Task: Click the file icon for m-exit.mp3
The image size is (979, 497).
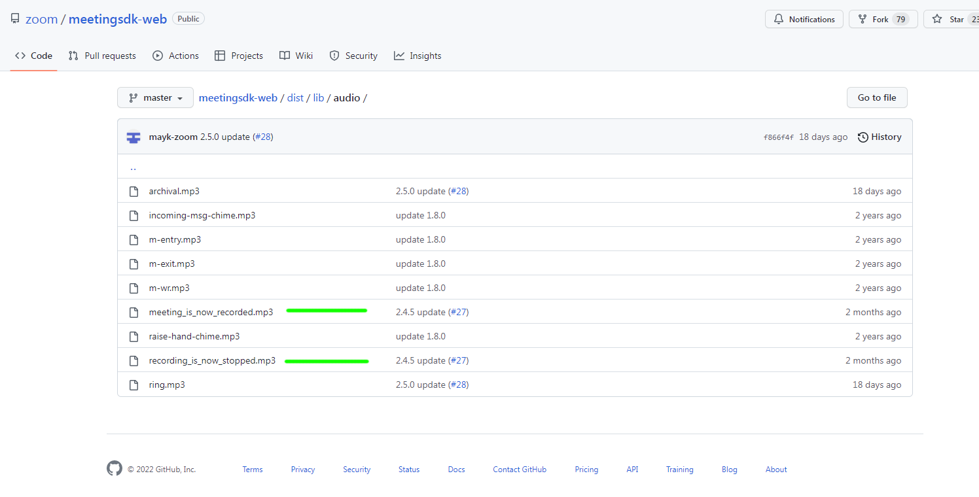Action: click(134, 264)
